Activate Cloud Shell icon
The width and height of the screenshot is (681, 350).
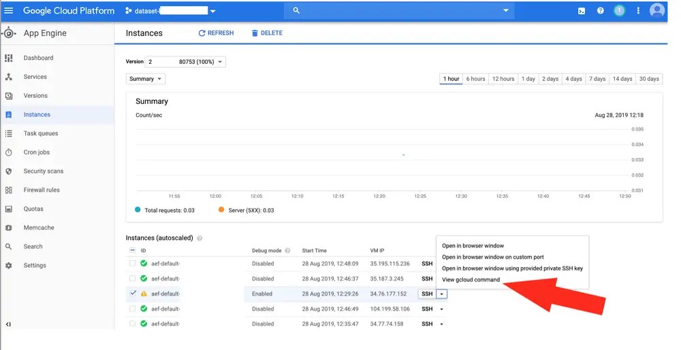coord(582,11)
